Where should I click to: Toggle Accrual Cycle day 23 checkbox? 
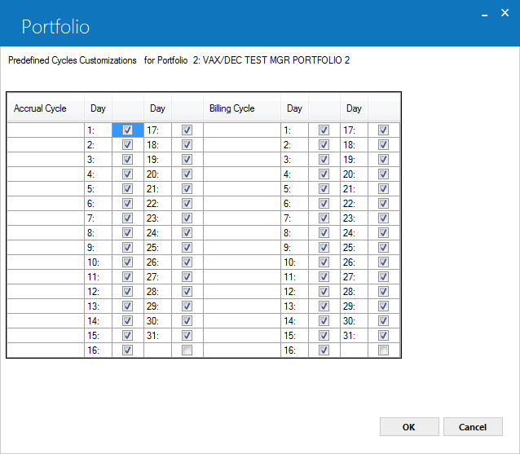pyautogui.click(x=187, y=218)
